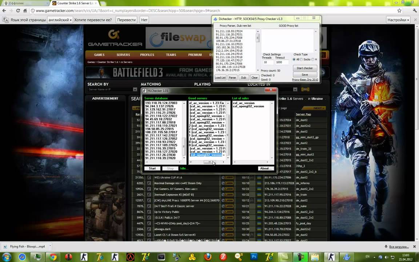Viewport: 419px width, 262px height.
Task: Open GAMES in GameTracker navigation
Action: tap(99, 55)
